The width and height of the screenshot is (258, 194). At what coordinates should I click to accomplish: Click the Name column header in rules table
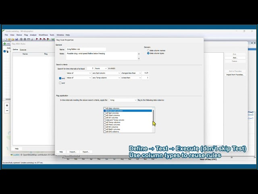pyautogui.click(x=25, y=54)
